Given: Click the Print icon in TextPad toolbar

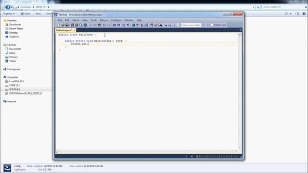Looking at the screenshot, I should coord(77,25).
